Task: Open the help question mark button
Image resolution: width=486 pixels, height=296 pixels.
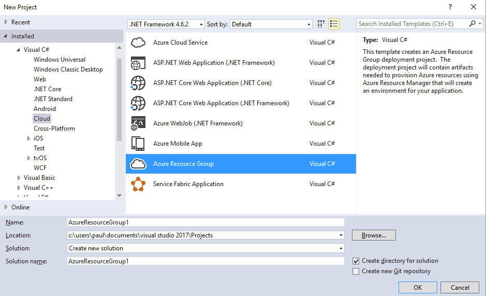Action: tap(450, 7)
